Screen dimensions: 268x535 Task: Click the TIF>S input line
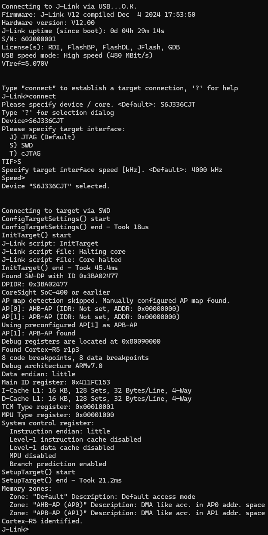click(12, 162)
